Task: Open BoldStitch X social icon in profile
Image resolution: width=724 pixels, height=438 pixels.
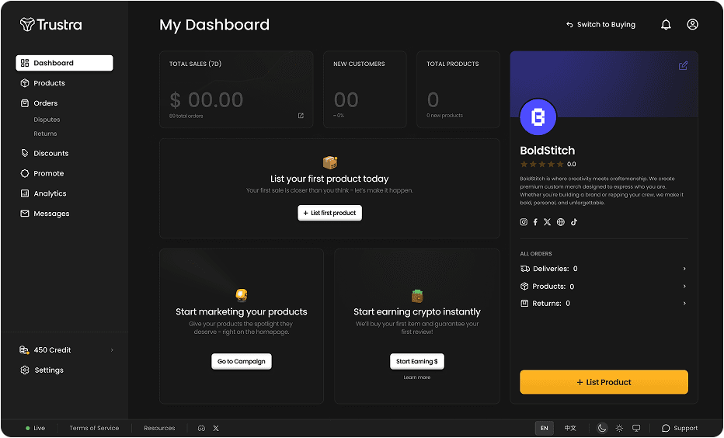Action: point(547,222)
